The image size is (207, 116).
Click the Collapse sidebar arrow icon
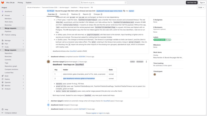(3, 113)
